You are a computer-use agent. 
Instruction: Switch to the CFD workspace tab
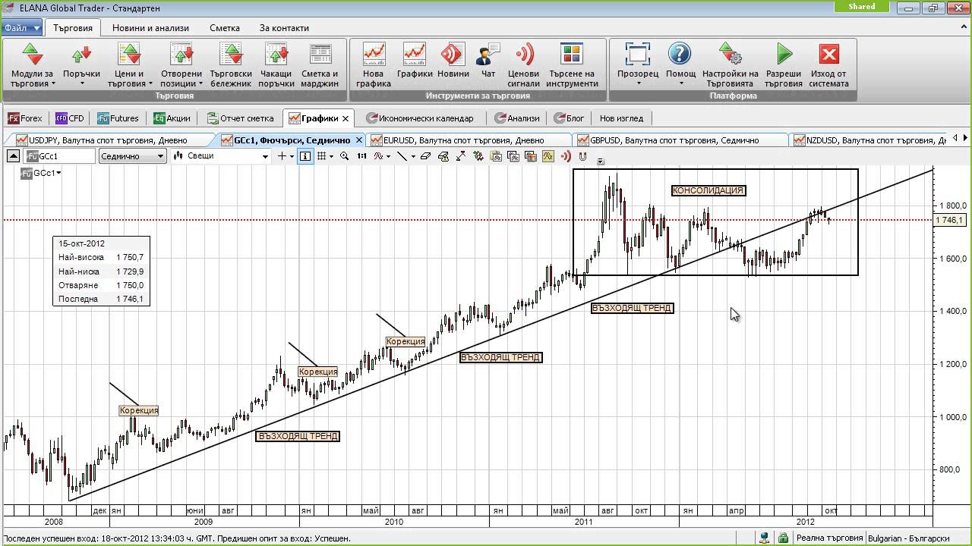[70, 118]
